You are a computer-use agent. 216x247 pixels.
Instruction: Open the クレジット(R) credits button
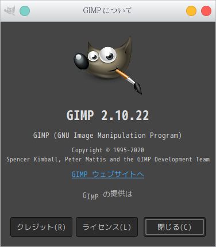[41, 227]
